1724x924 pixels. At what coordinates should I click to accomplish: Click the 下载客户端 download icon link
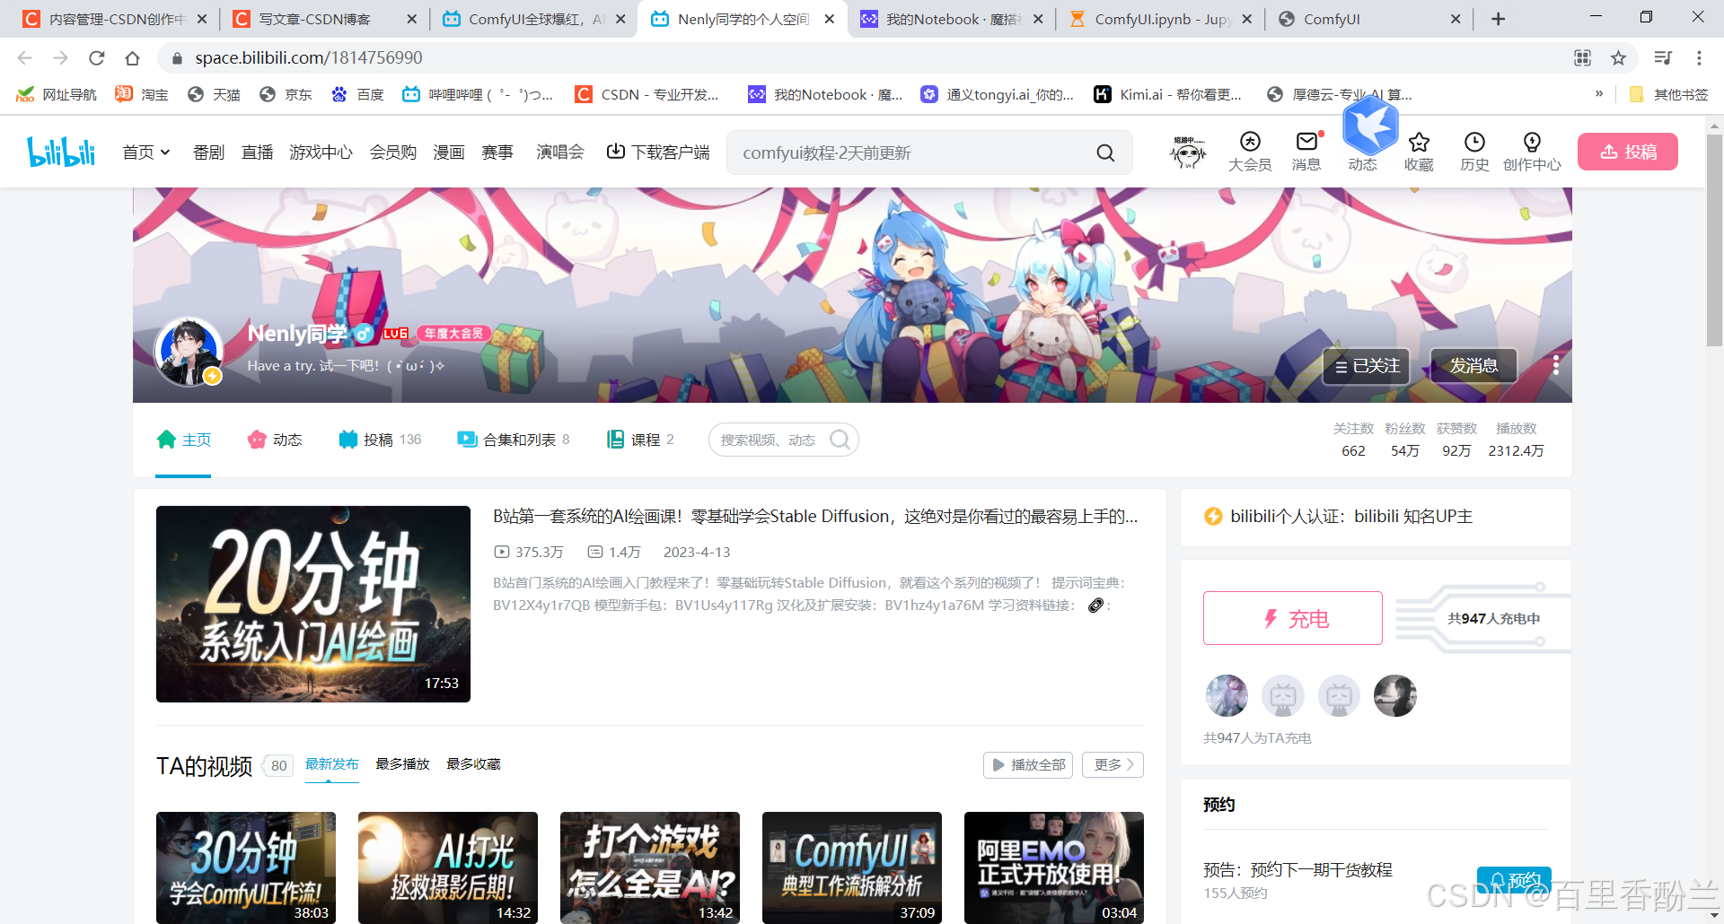coord(658,152)
